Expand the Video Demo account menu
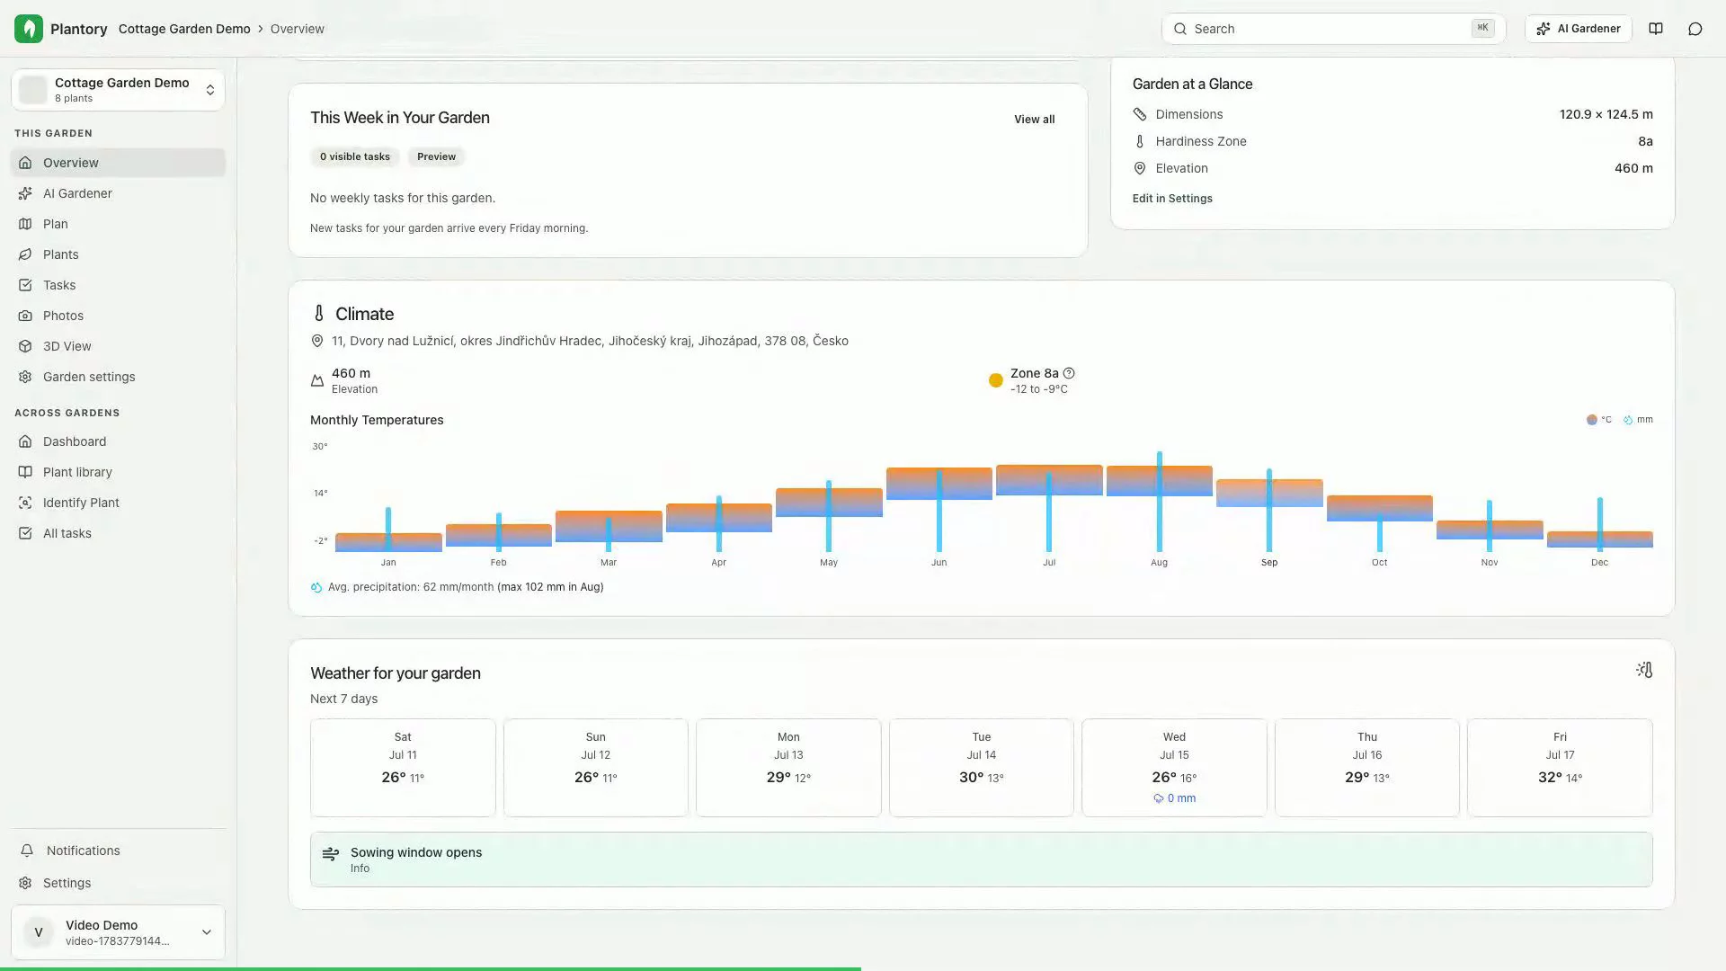The image size is (1726, 971). pos(118,932)
